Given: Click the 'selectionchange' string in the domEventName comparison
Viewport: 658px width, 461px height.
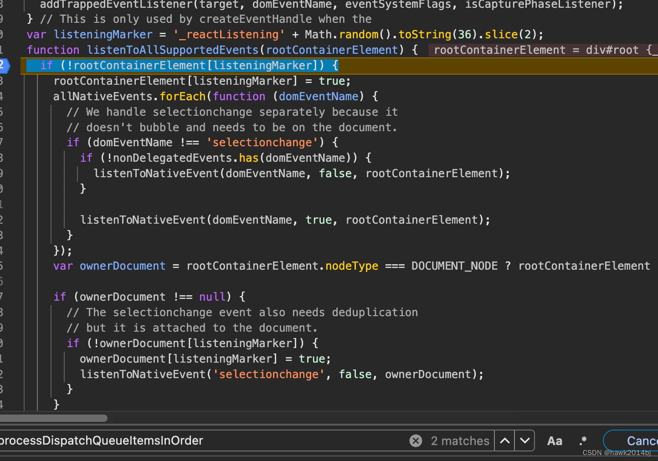Looking at the screenshot, I should (x=262, y=143).
